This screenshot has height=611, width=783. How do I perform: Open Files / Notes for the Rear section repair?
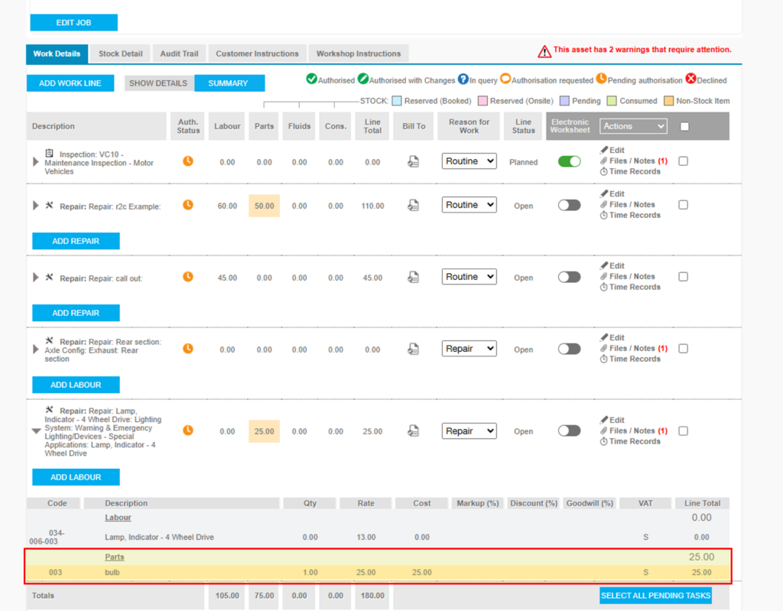tap(625, 348)
